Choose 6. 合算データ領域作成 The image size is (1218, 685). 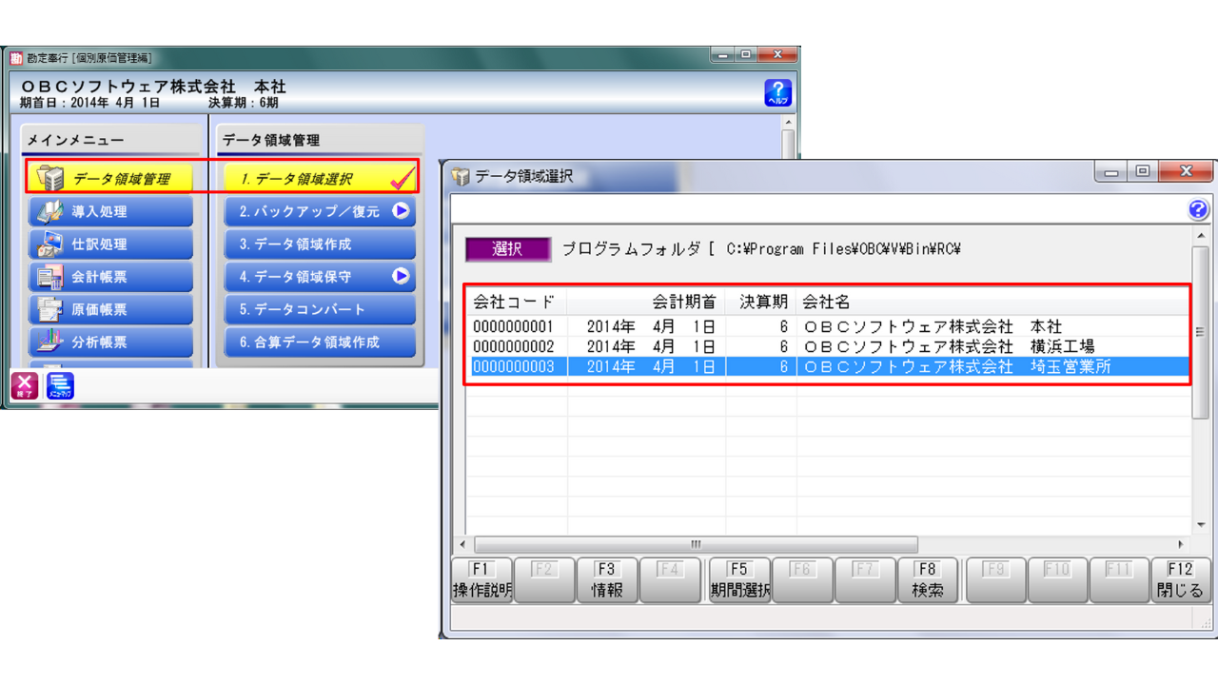click(x=321, y=342)
